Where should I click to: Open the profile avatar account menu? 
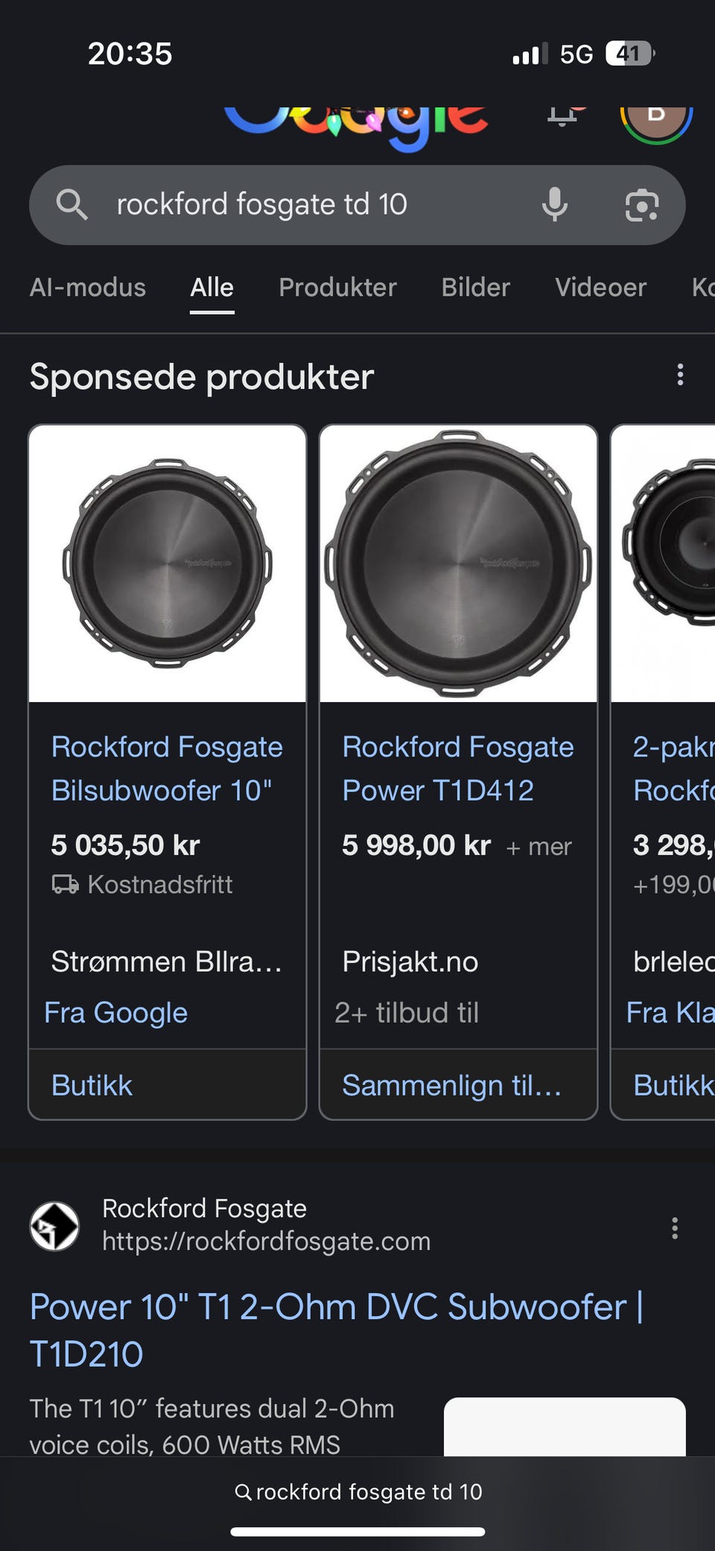tap(656, 119)
